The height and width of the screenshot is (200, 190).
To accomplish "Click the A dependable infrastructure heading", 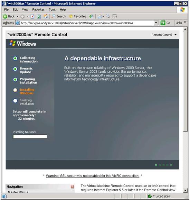I will point(103,58).
